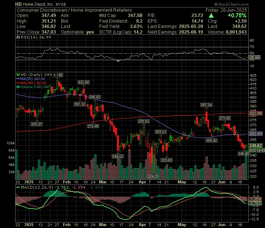265x228 pixels.
Task: Click the Friday 20-Jun-2025 date label
Action: coord(226,10)
